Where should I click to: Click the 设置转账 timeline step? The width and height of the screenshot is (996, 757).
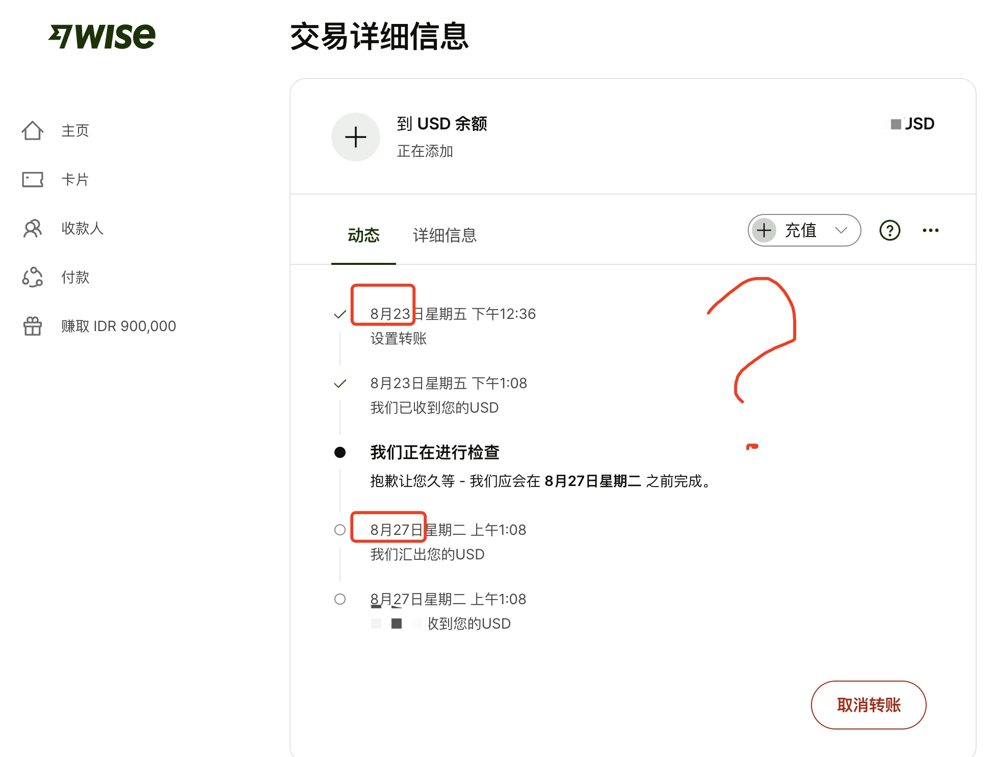point(398,339)
